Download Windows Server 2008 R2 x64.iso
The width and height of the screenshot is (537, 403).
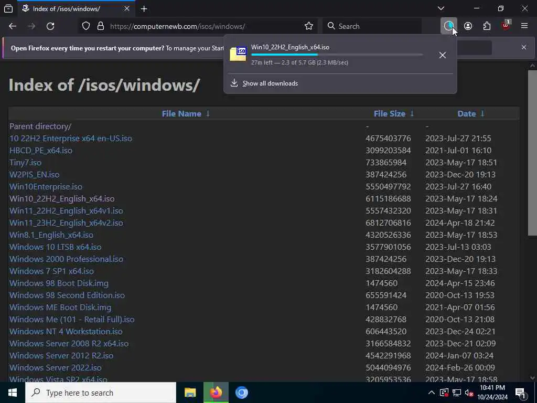point(69,343)
